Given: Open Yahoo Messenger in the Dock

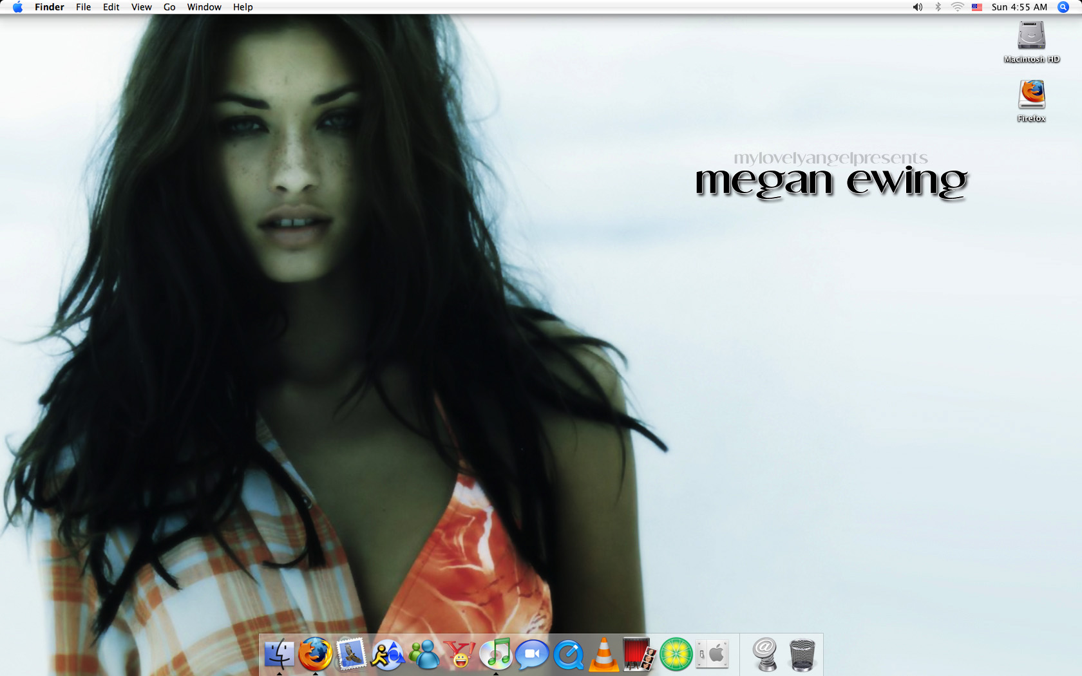Looking at the screenshot, I should 460,655.
